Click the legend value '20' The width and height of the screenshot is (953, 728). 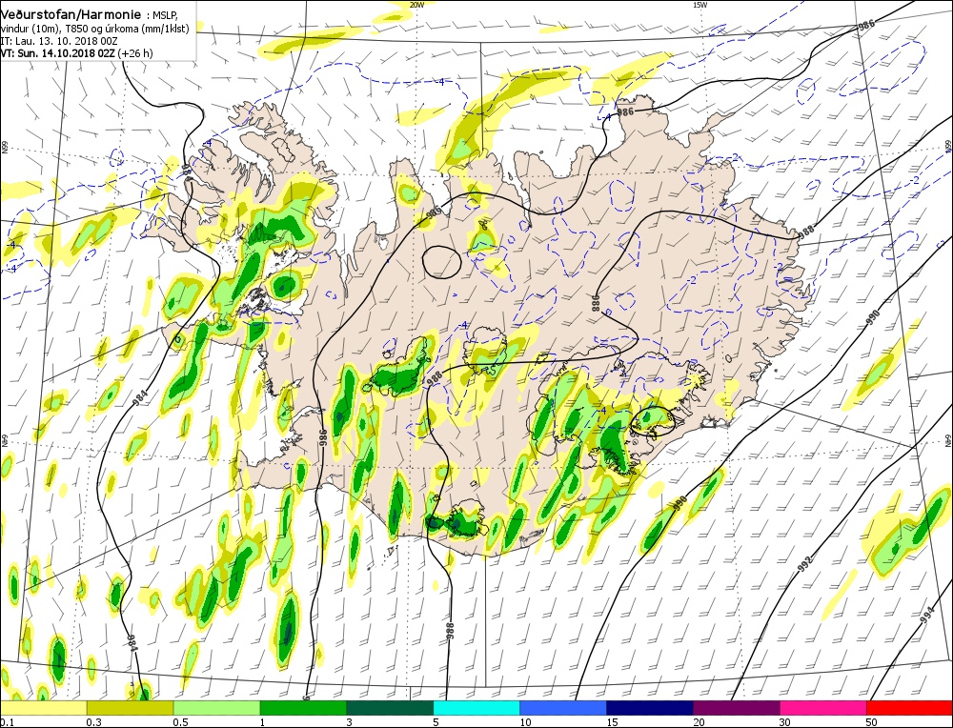click(699, 722)
